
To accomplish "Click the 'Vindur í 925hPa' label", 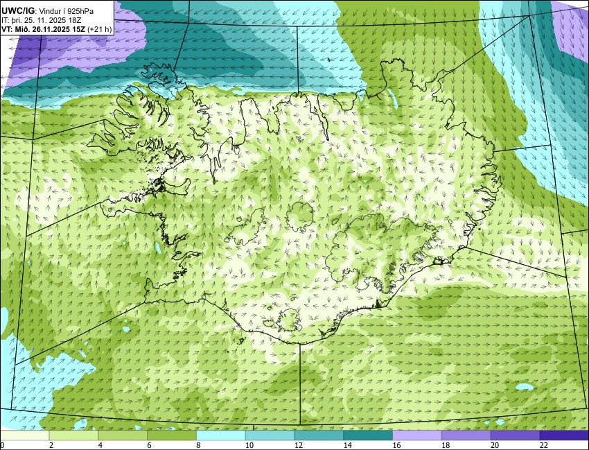I will tap(66, 12).
